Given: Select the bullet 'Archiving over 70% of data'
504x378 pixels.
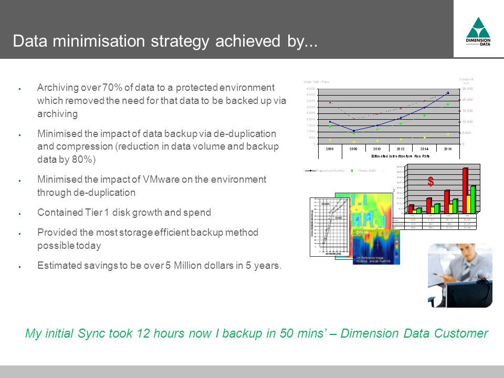Looking at the screenshot, I should [162, 101].
